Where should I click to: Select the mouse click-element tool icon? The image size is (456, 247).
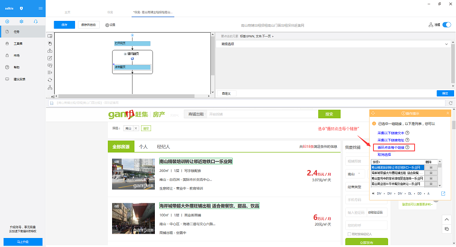click(x=50, y=43)
